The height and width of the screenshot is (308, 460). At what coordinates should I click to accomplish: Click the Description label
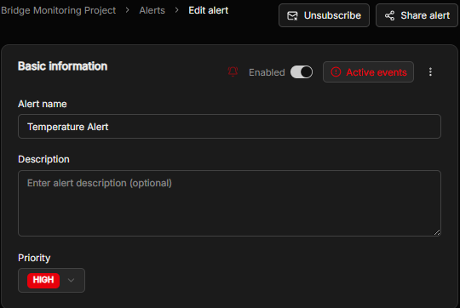click(43, 159)
